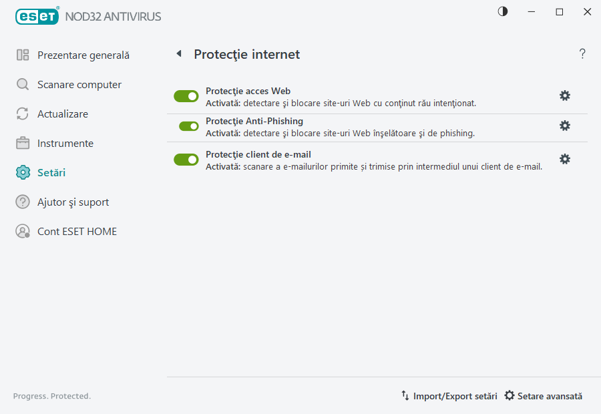Image resolution: width=601 pixels, height=414 pixels.
Task: Open settings gear for Protecţie Anti-Phishing
Action: (x=565, y=126)
